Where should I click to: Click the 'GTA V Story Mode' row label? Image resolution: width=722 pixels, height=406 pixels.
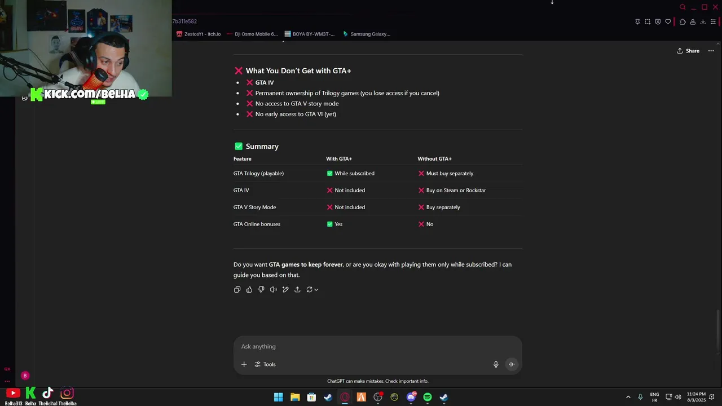tap(254, 207)
